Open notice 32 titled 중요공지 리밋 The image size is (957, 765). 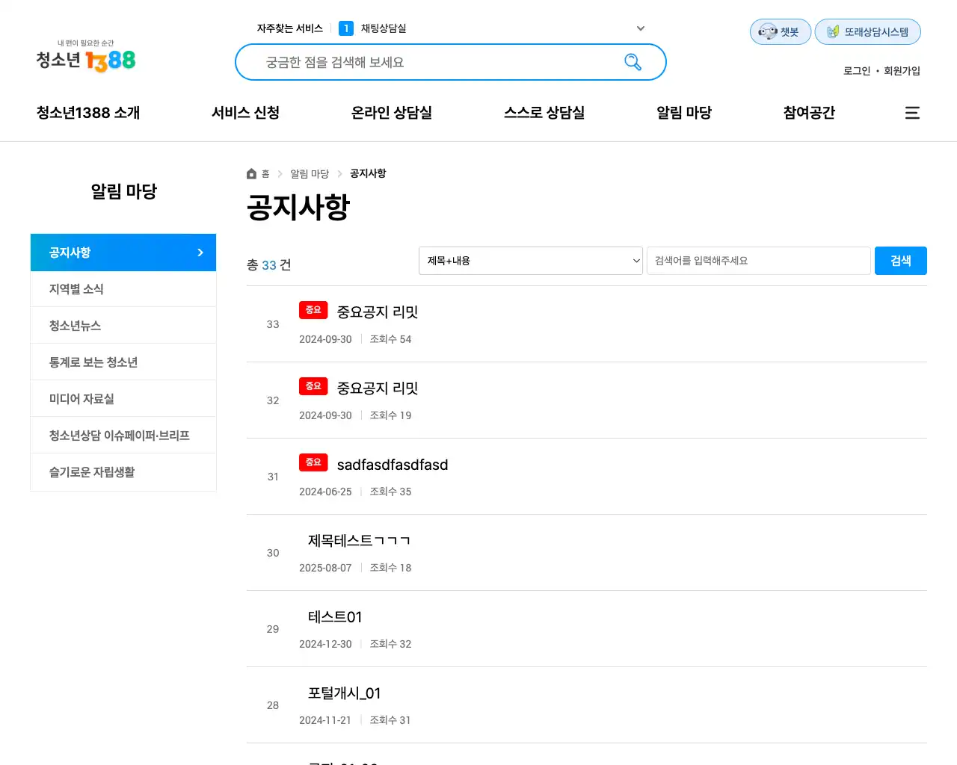[x=378, y=388]
